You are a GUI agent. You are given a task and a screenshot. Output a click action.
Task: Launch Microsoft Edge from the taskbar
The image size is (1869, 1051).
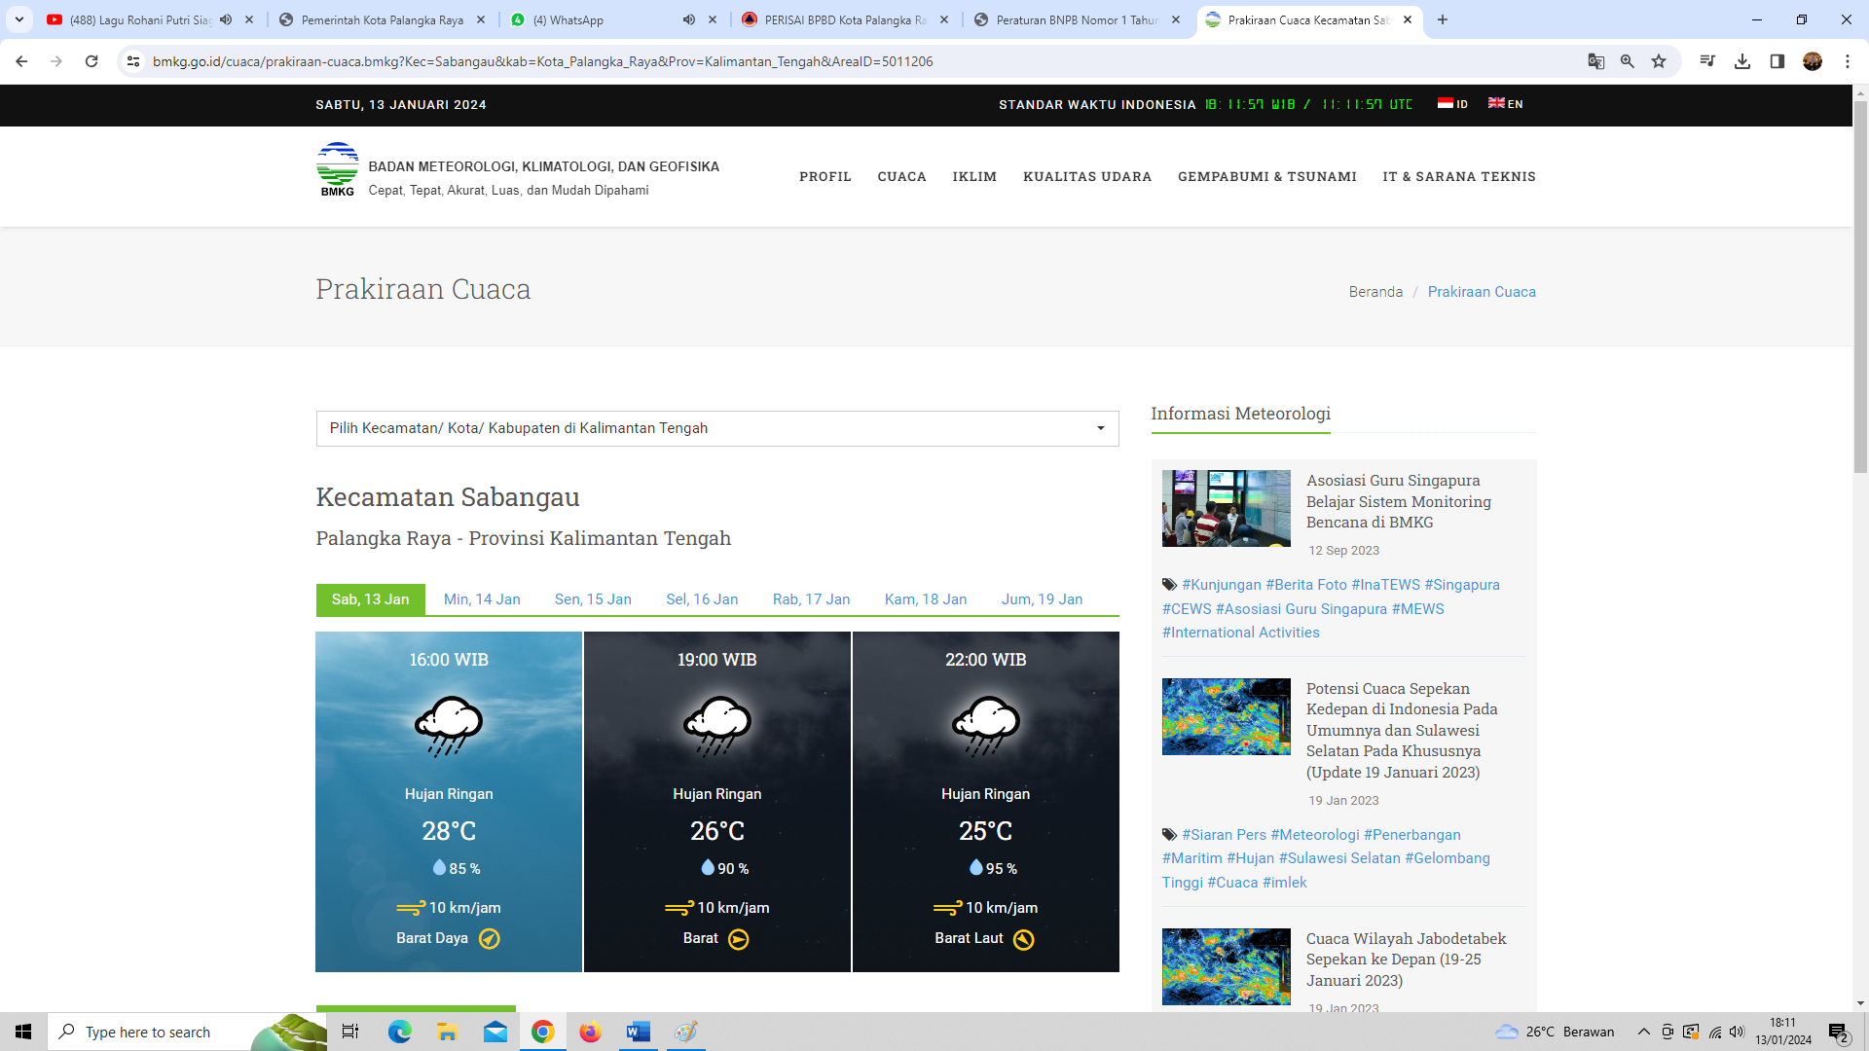click(400, 1032)
